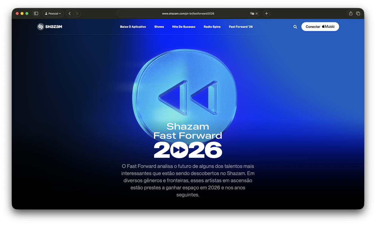
Task: Go to Hits De Sucesso
Action: point(184,27)
